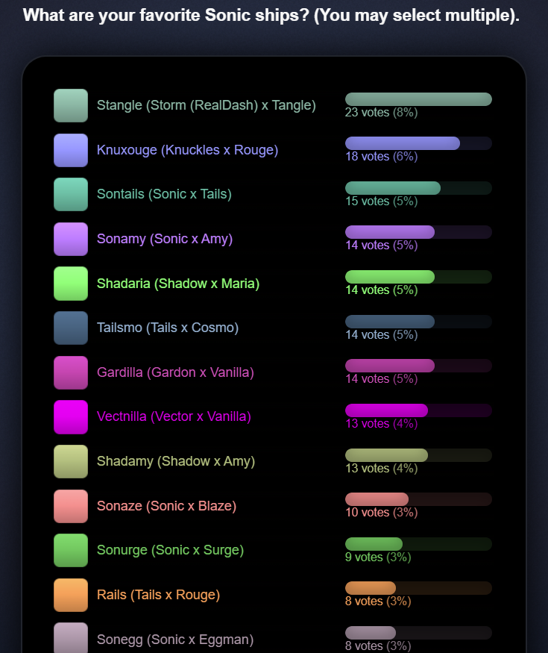
Task: Click the Sonegg vote progress bar
Action: point(418,633)
